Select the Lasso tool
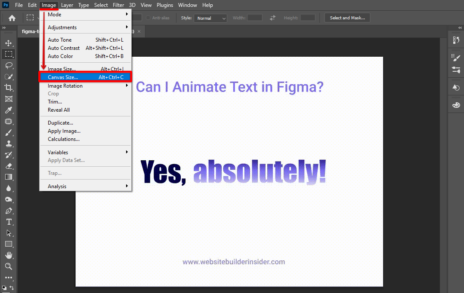This screenshot has height=293, width=464. [9, 65]
